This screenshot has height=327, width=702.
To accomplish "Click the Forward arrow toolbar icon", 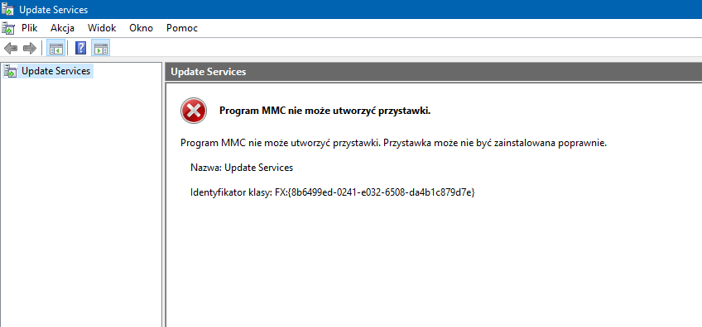I will [x=30, y=48].
